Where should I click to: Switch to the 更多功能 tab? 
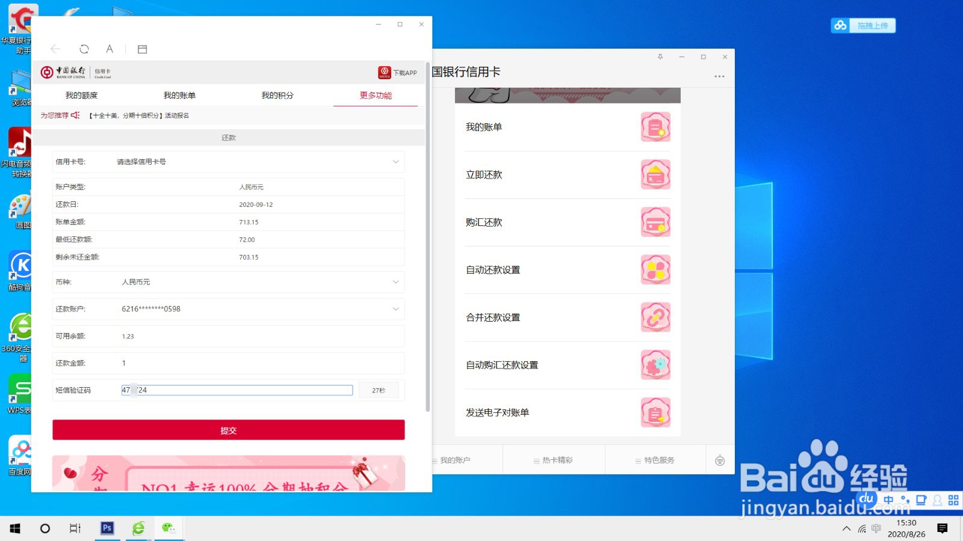375,95
